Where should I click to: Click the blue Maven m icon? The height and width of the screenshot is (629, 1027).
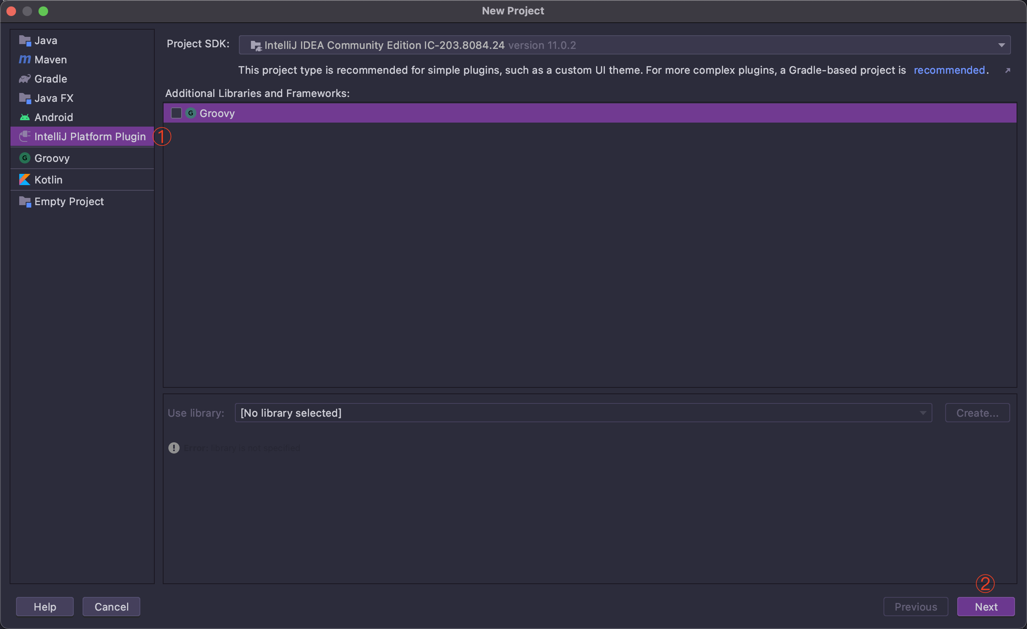point(25,60)
